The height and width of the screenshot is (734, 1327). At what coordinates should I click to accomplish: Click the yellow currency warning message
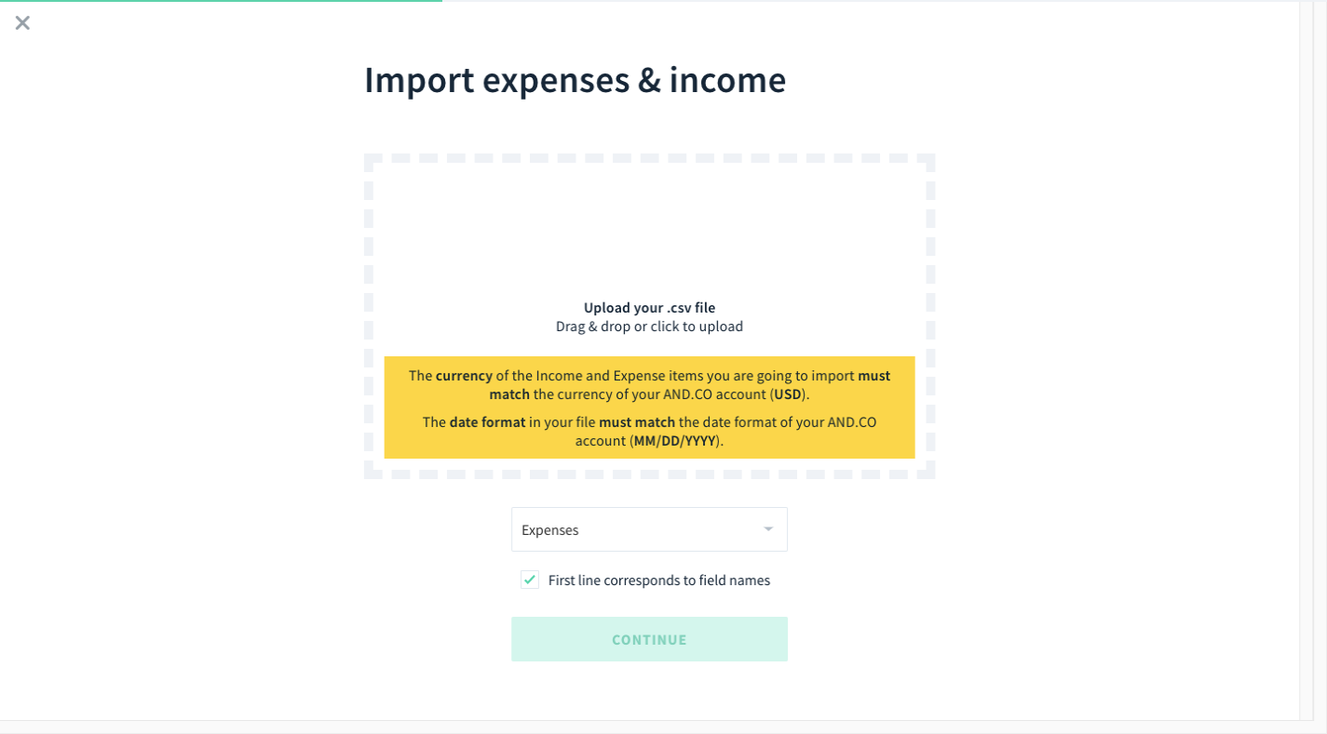[649, 384]
